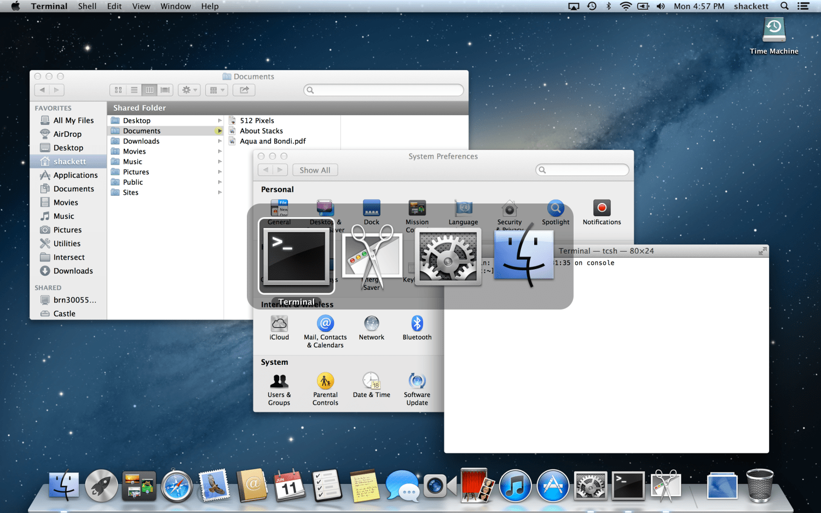Open the Finder Action gear menu
Screen dimensions: 821x513
click(x=189, y=90)
